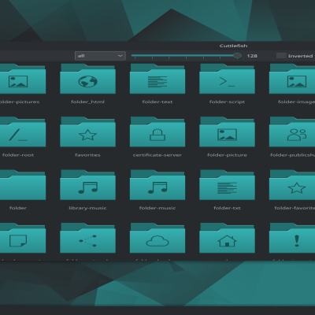Select the folder-script terminal folder icon
Image resolution: width=315 pixels, height=315 pixels.
(227, 79)
